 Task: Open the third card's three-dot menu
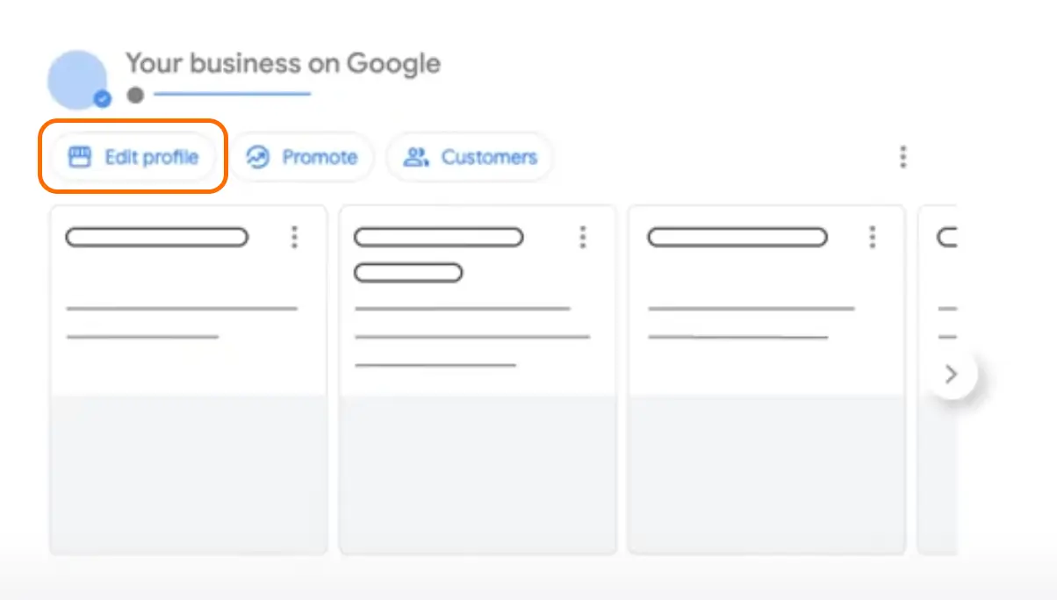tap(872, 237)
